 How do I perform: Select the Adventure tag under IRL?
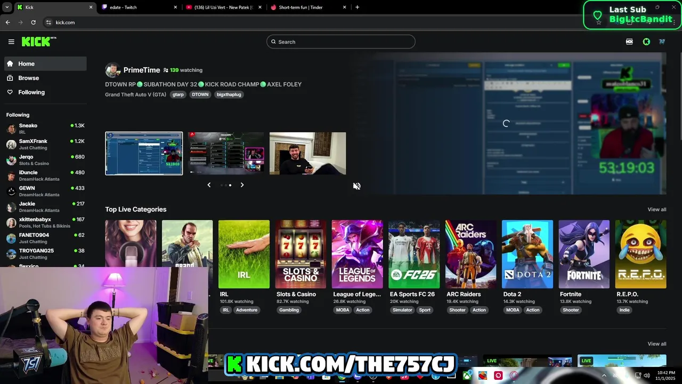[x=247, y=310]
